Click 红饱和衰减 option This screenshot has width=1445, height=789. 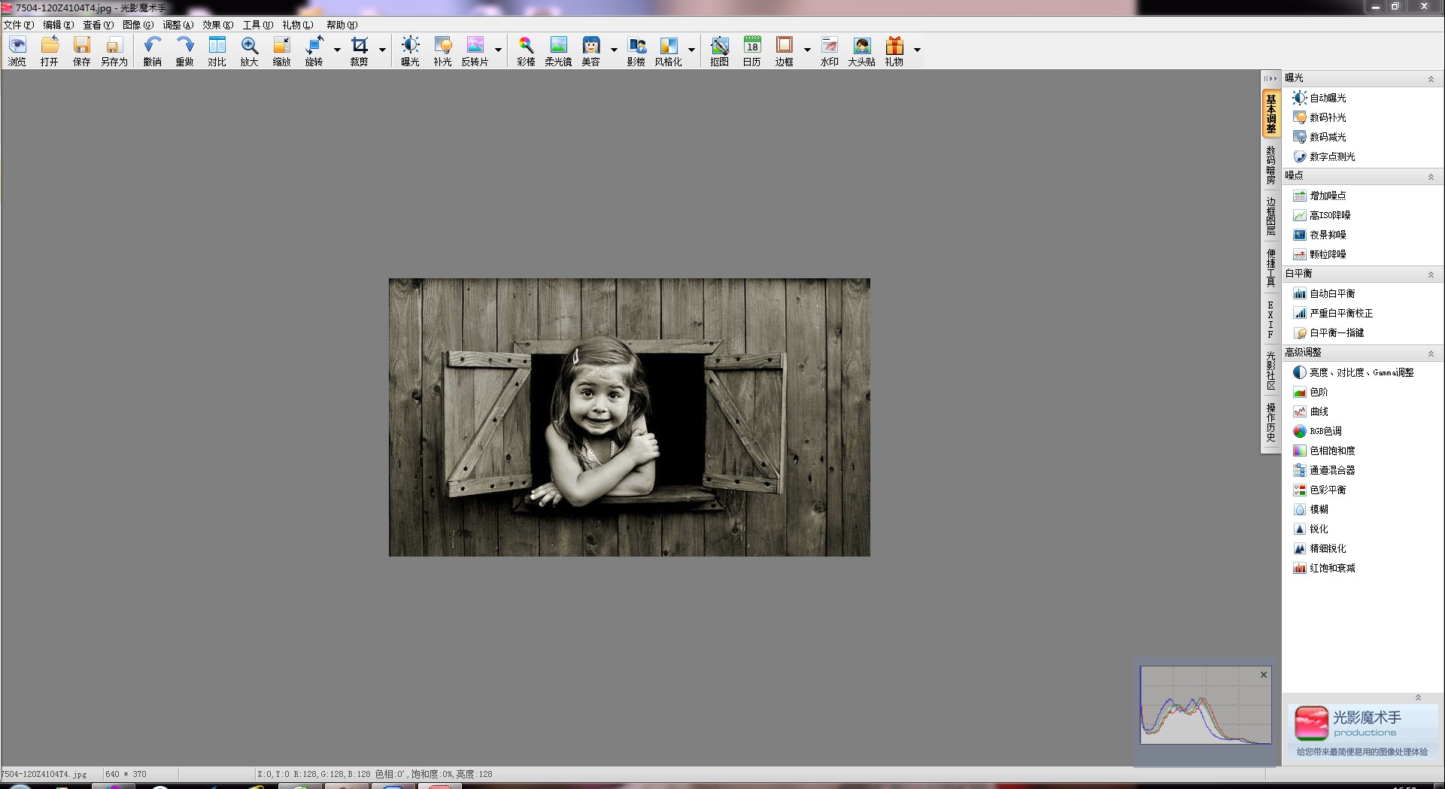pyautogui.click(x=1325, y=568)
